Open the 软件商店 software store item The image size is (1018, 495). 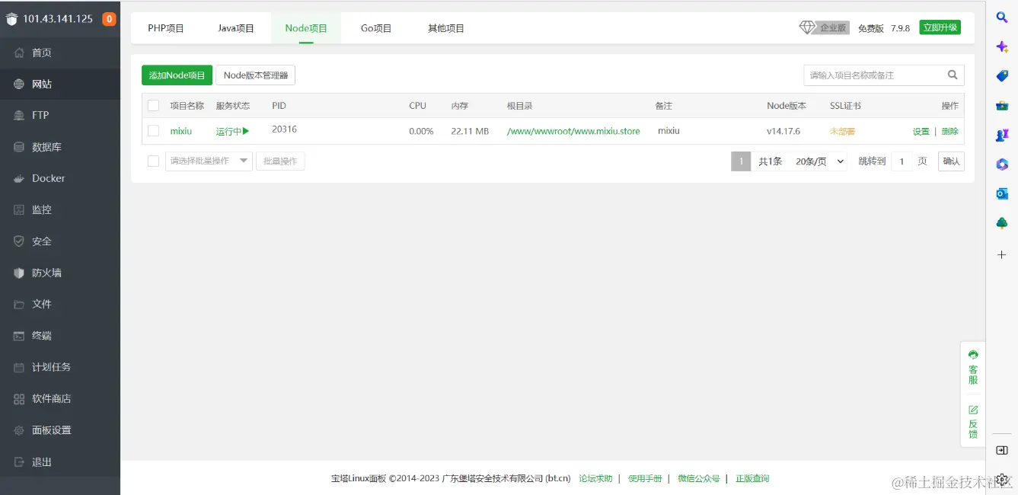[x=60, y=398]
